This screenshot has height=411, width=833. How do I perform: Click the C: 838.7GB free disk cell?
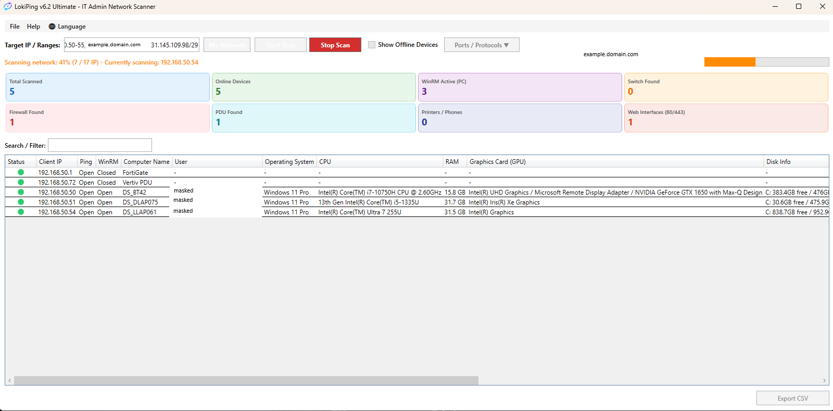797,212
